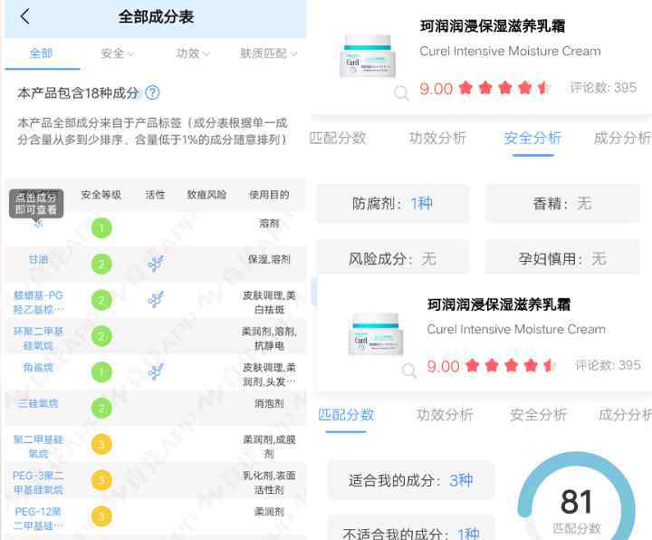Go back using the left arrow icon

click(x=25, y=17)
